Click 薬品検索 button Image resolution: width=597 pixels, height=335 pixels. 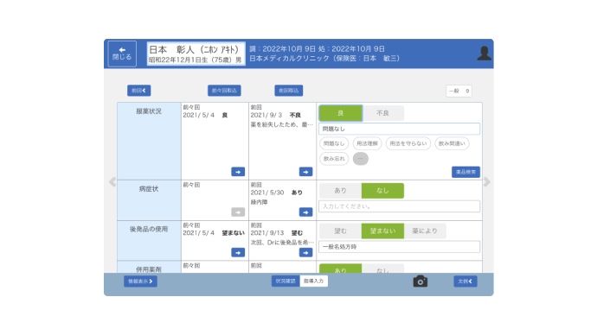tap(465, 172)
